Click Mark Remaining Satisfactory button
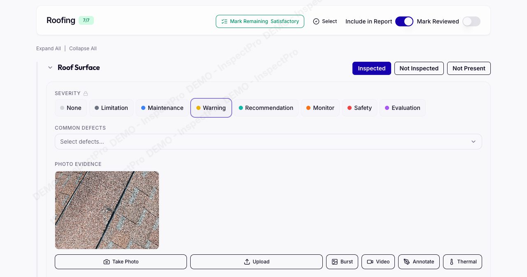Viewport: 527px width, 277px height. 260,21
